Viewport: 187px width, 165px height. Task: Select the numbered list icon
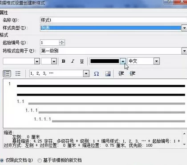(7, 73)
